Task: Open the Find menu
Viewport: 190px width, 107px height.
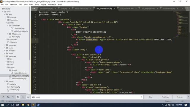Action: click(x=20, y=5)
